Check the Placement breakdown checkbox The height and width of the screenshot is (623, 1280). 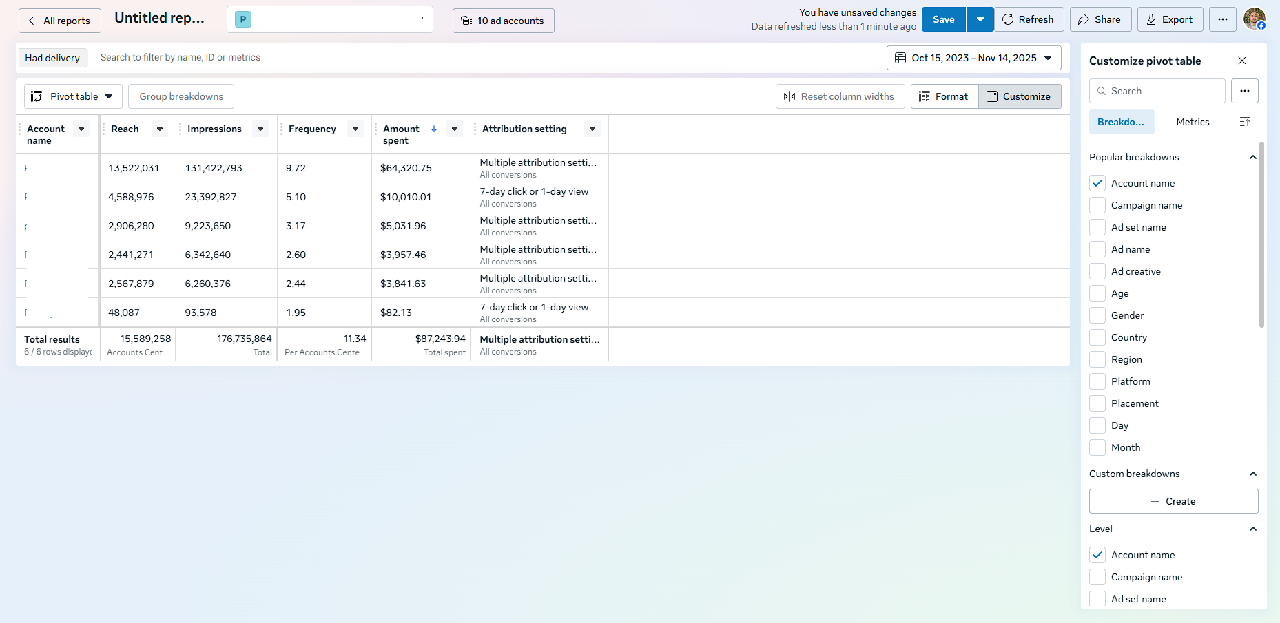[x=1097, y=403]
